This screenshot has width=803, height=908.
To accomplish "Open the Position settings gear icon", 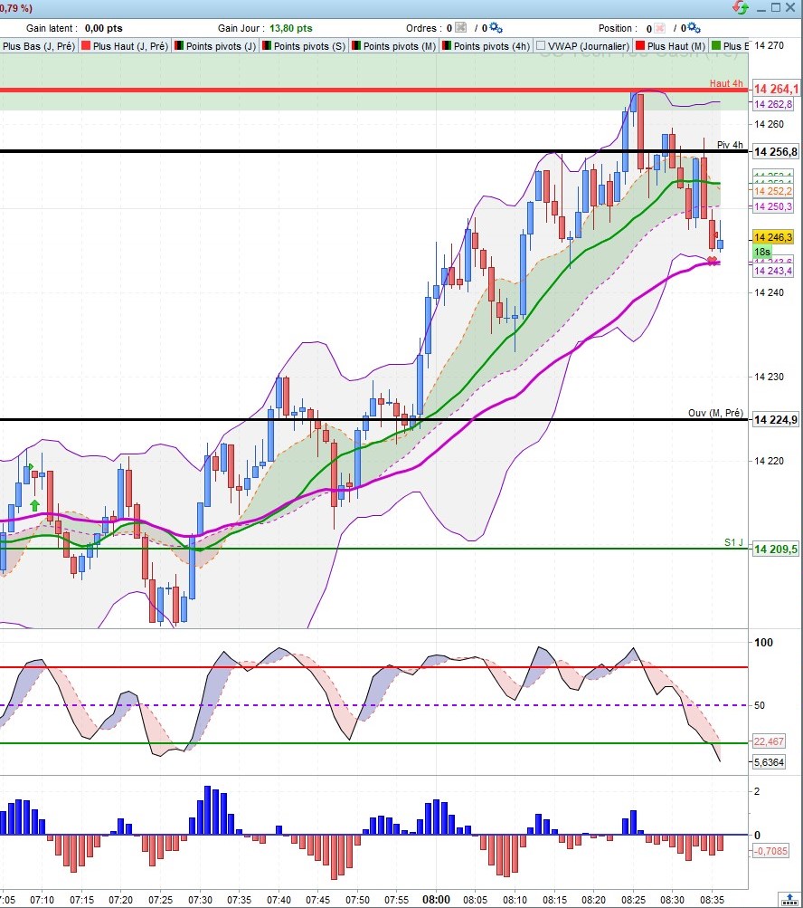I will (x=694, y=28).
